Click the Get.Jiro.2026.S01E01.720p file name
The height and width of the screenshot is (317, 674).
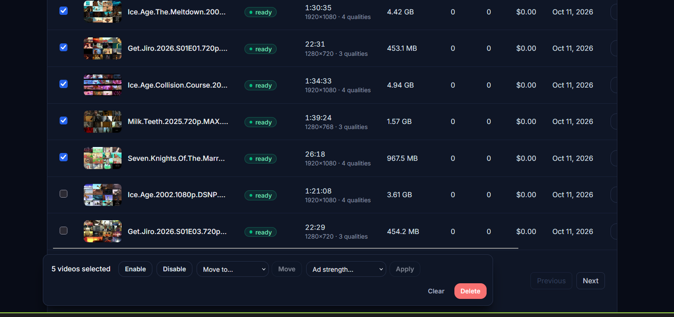point(178,48)
